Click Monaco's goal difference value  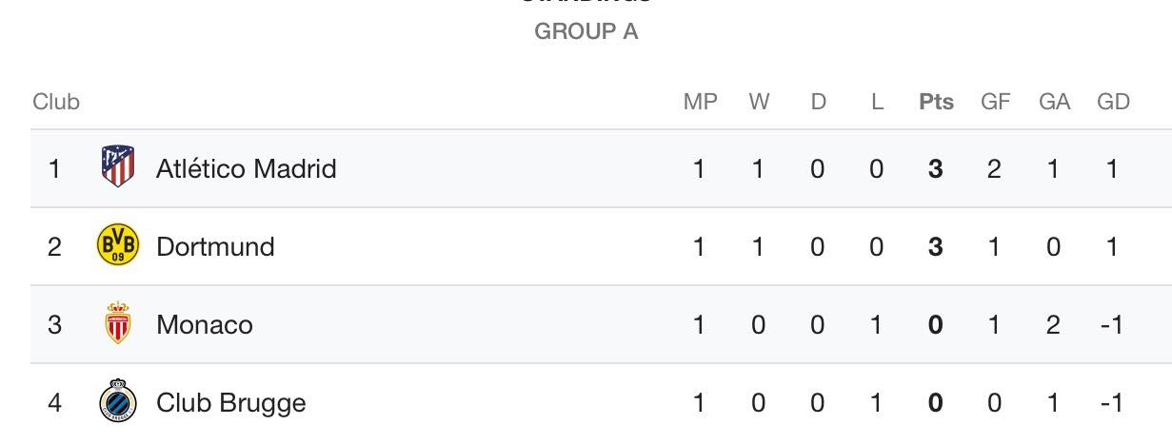[x=1111, y=325]
